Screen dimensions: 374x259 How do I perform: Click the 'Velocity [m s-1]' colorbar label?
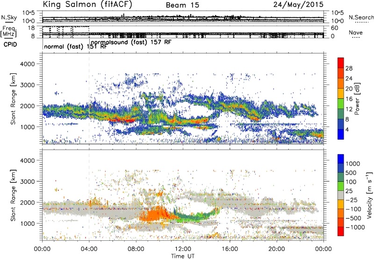(x=369, y=195)
